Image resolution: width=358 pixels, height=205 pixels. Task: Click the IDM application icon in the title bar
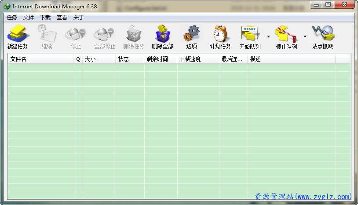7,6
